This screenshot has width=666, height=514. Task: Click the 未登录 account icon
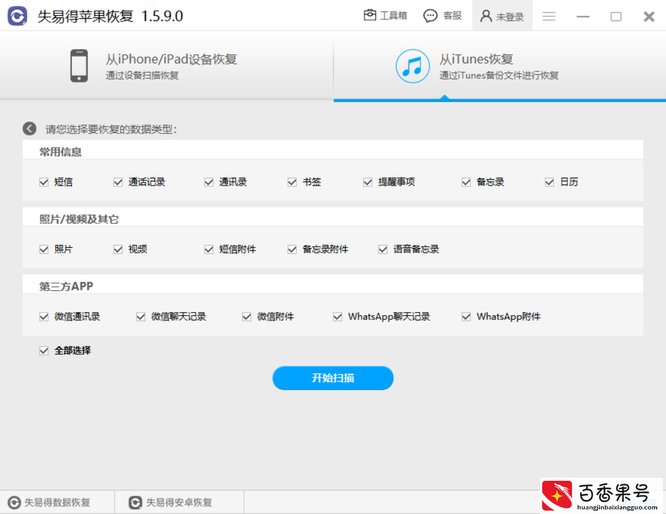pyautogui.click(x=486, y=16)
